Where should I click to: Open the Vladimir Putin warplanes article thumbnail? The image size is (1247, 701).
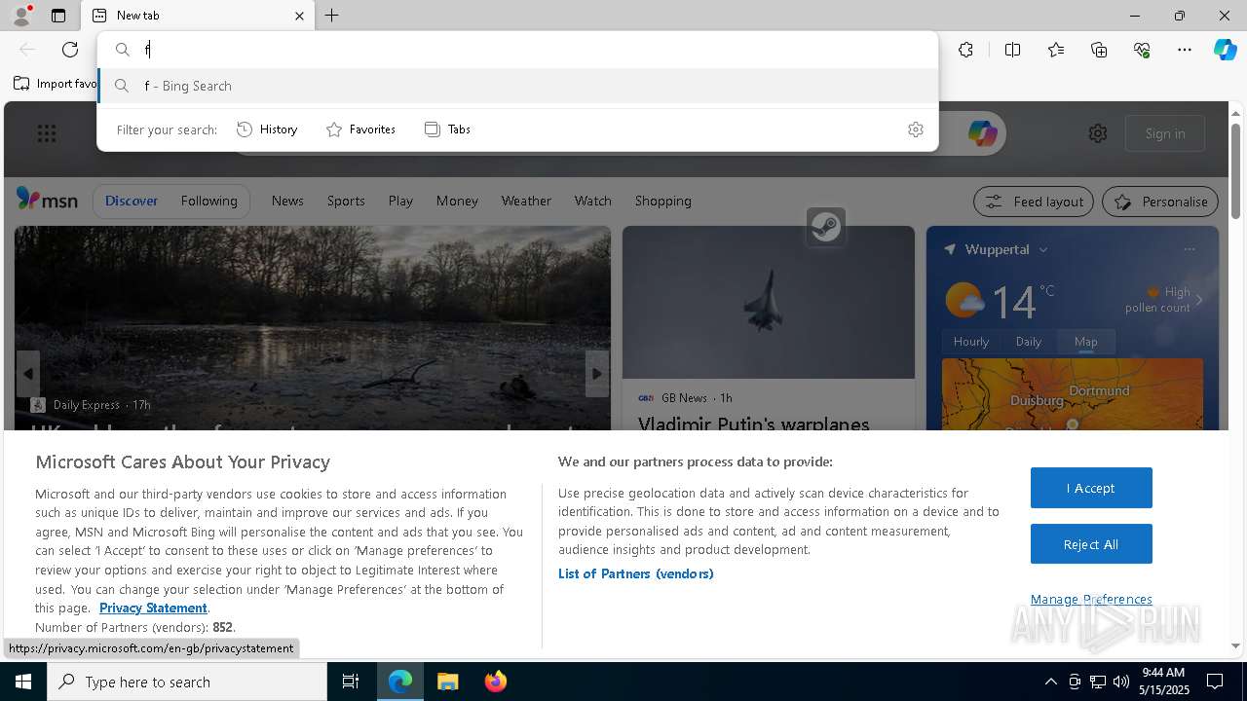769,302
